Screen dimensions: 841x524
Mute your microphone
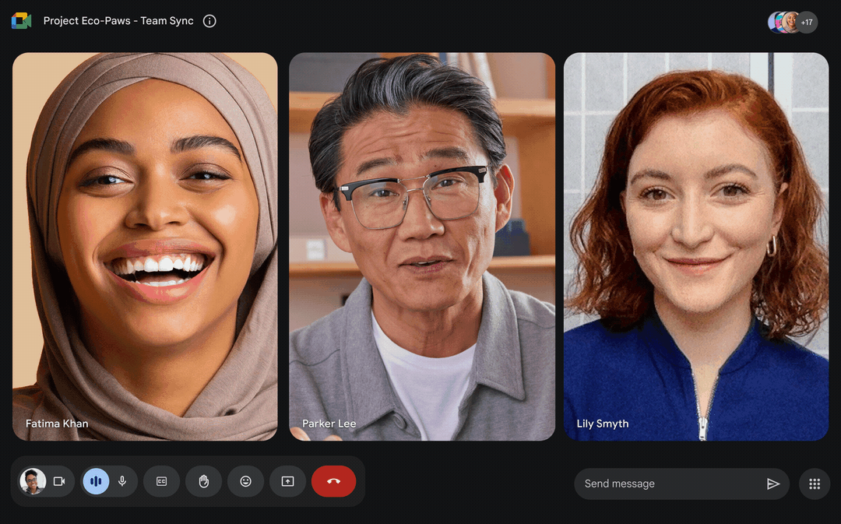click(122, 481)
